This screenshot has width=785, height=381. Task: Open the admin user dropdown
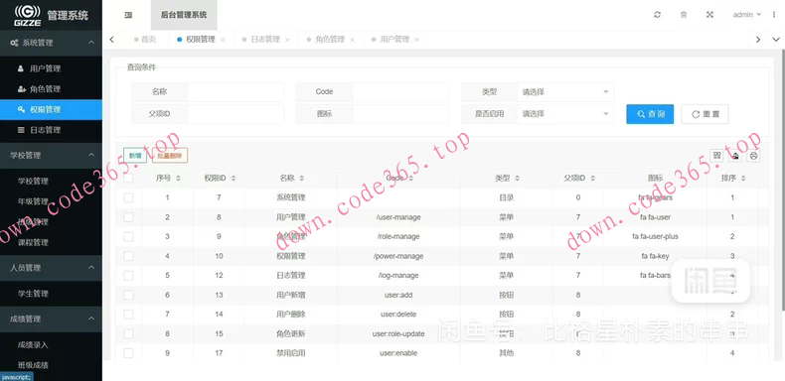pos(747,15)
